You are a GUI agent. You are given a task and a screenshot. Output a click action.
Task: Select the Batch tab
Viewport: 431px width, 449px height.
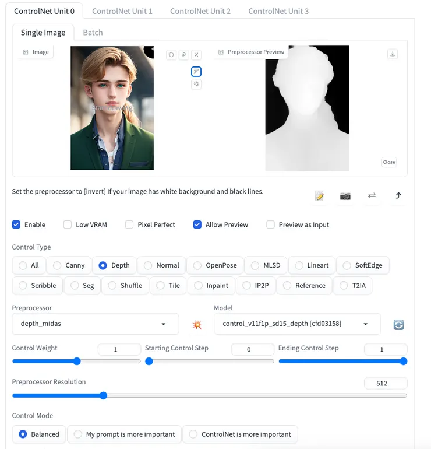93,33
